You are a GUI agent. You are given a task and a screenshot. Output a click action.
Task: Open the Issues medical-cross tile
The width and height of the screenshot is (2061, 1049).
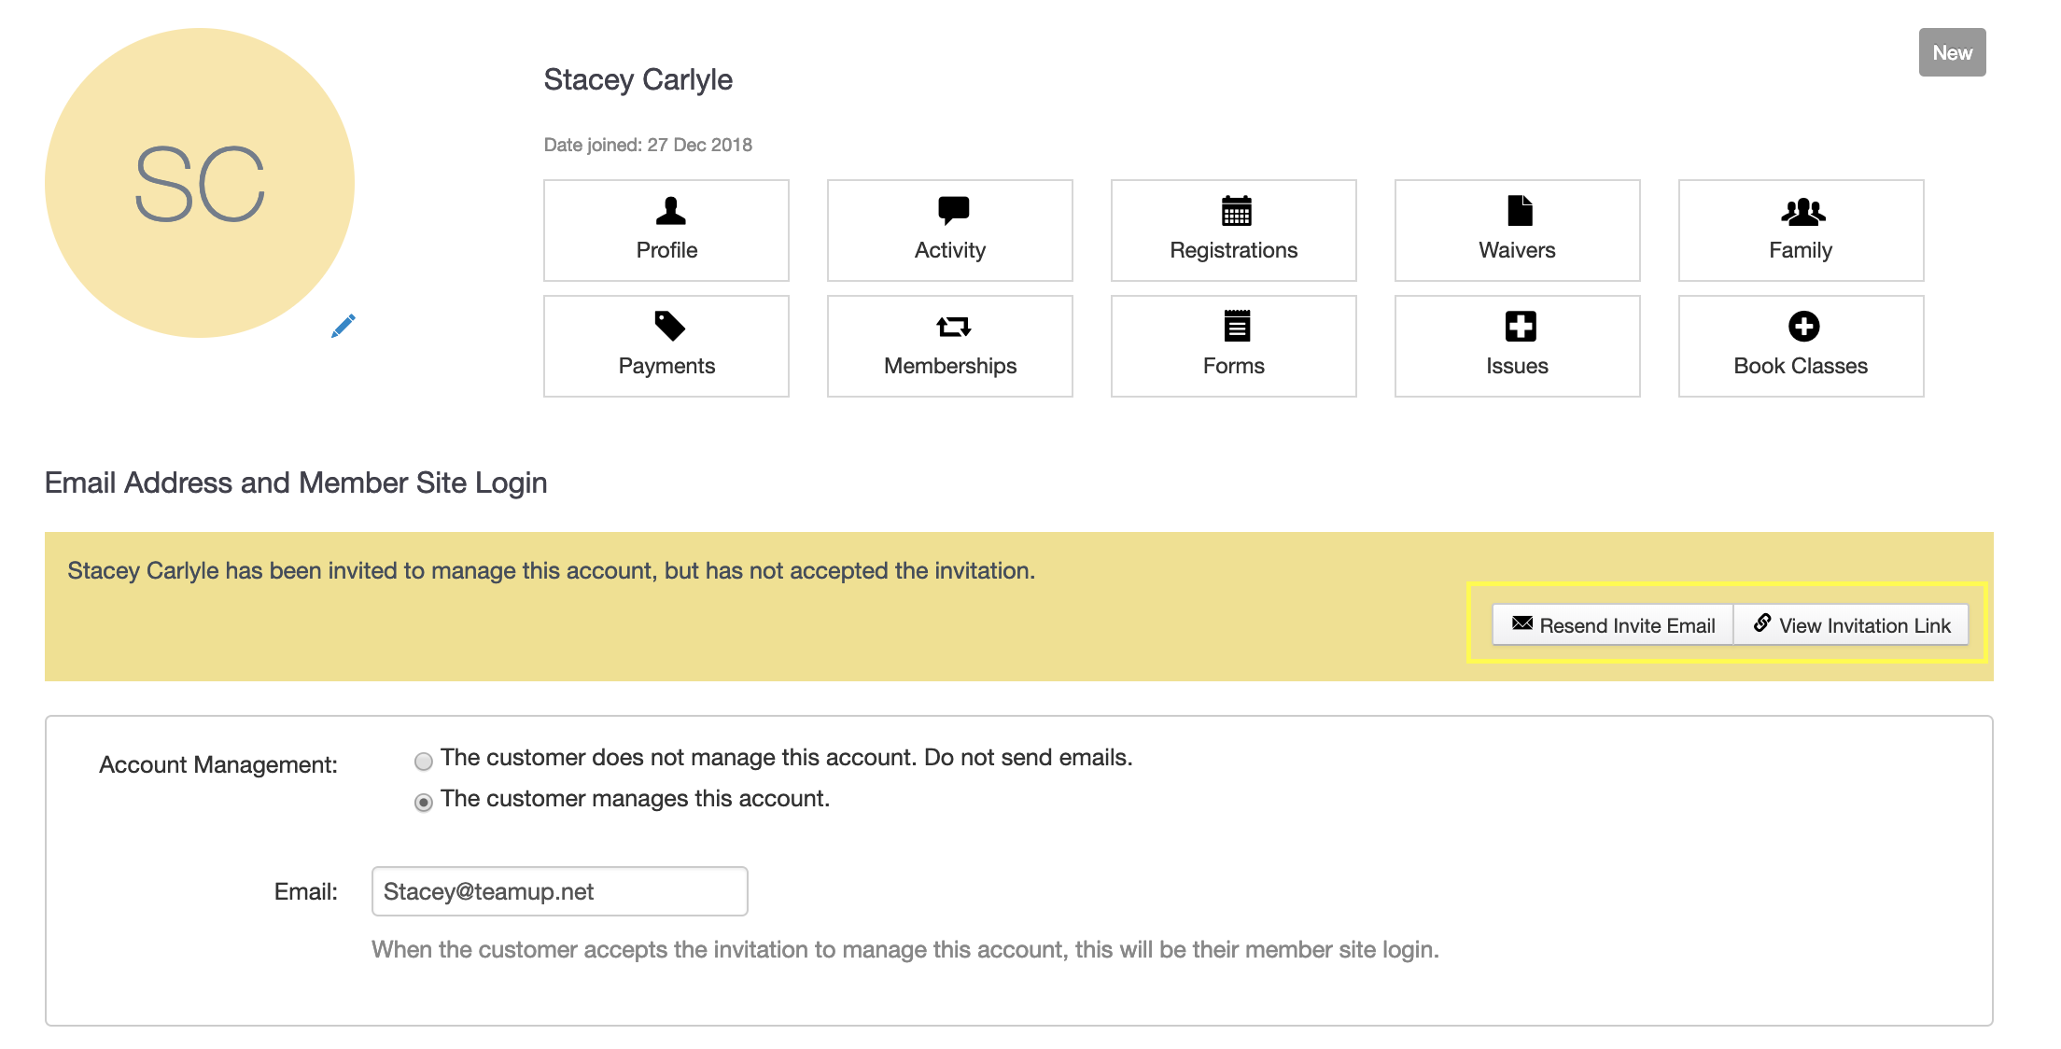[x=1517, y=346]
